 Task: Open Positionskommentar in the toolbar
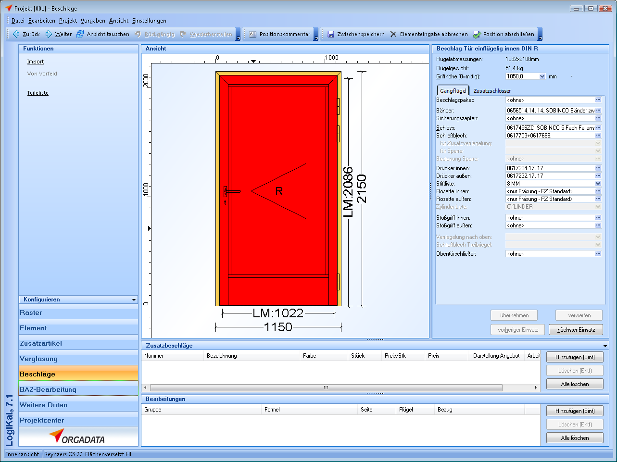click(280, 34)
